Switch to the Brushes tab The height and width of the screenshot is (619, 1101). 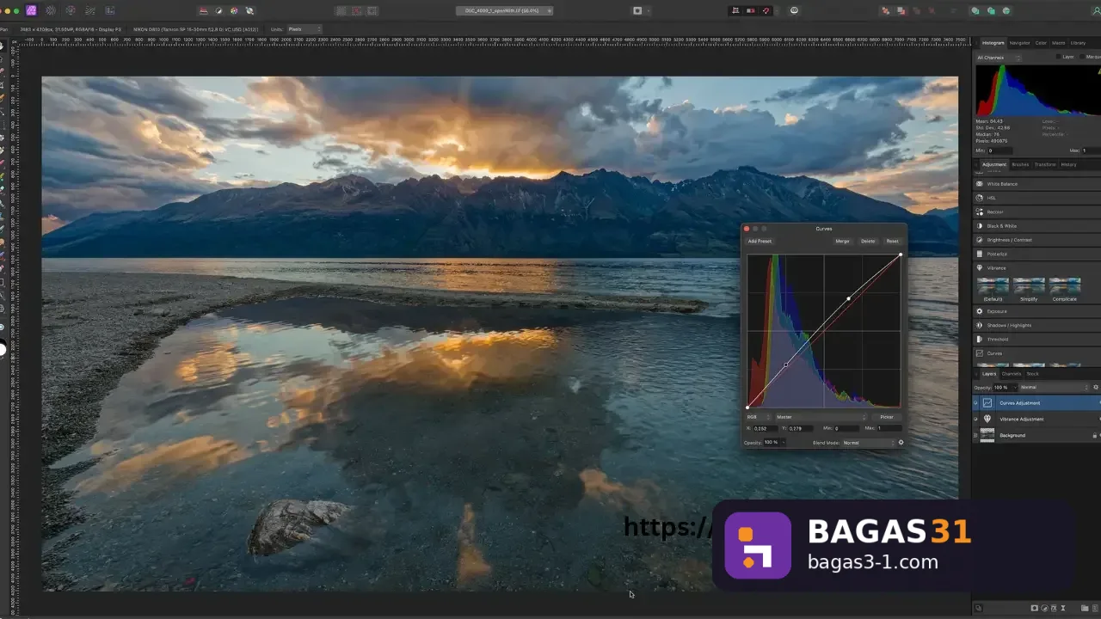tap(1020, 164)
